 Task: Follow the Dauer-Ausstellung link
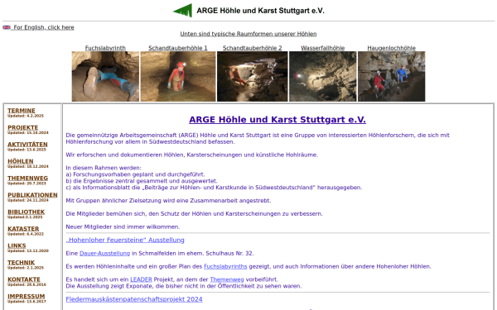pos(104,254)
